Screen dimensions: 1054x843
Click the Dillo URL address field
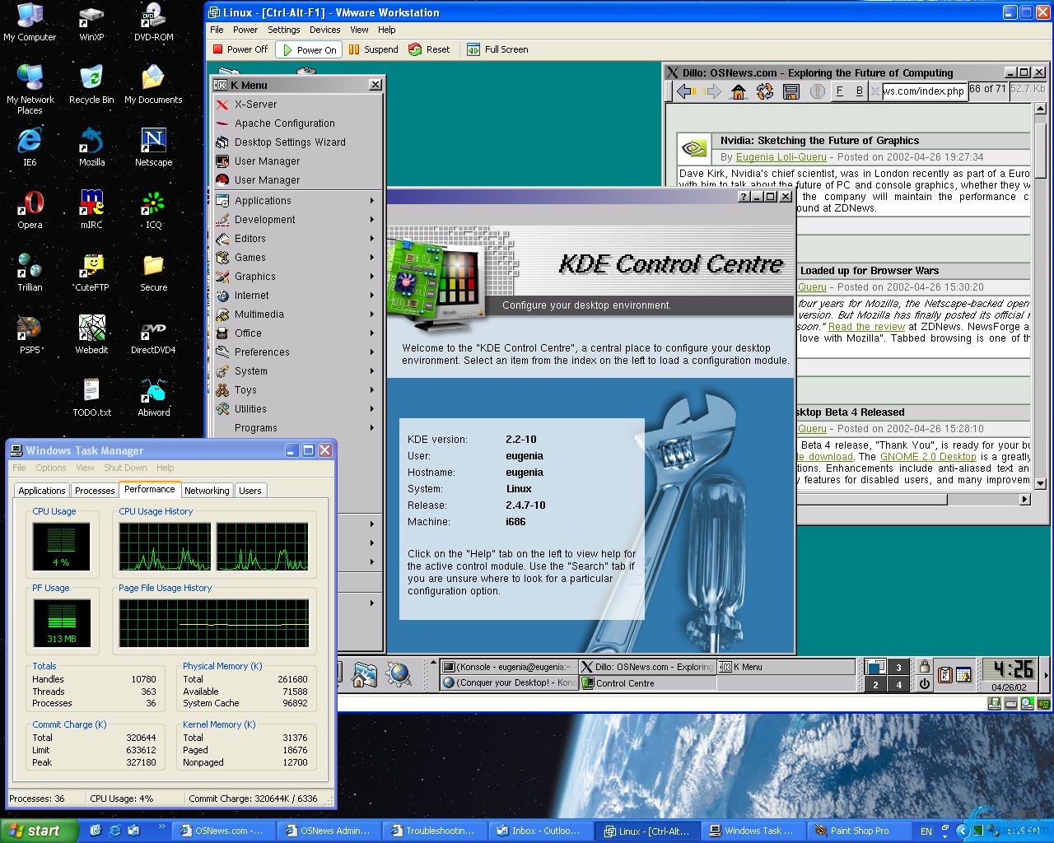point(923,91)
